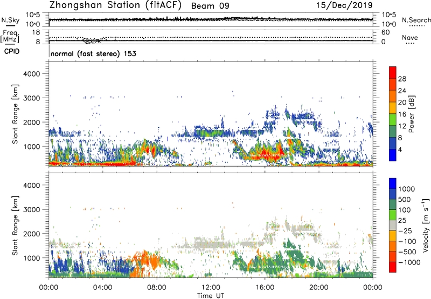Click the "16:00" time axis label
This screenshot has width=431, height=299.
[x=265, y=288]
